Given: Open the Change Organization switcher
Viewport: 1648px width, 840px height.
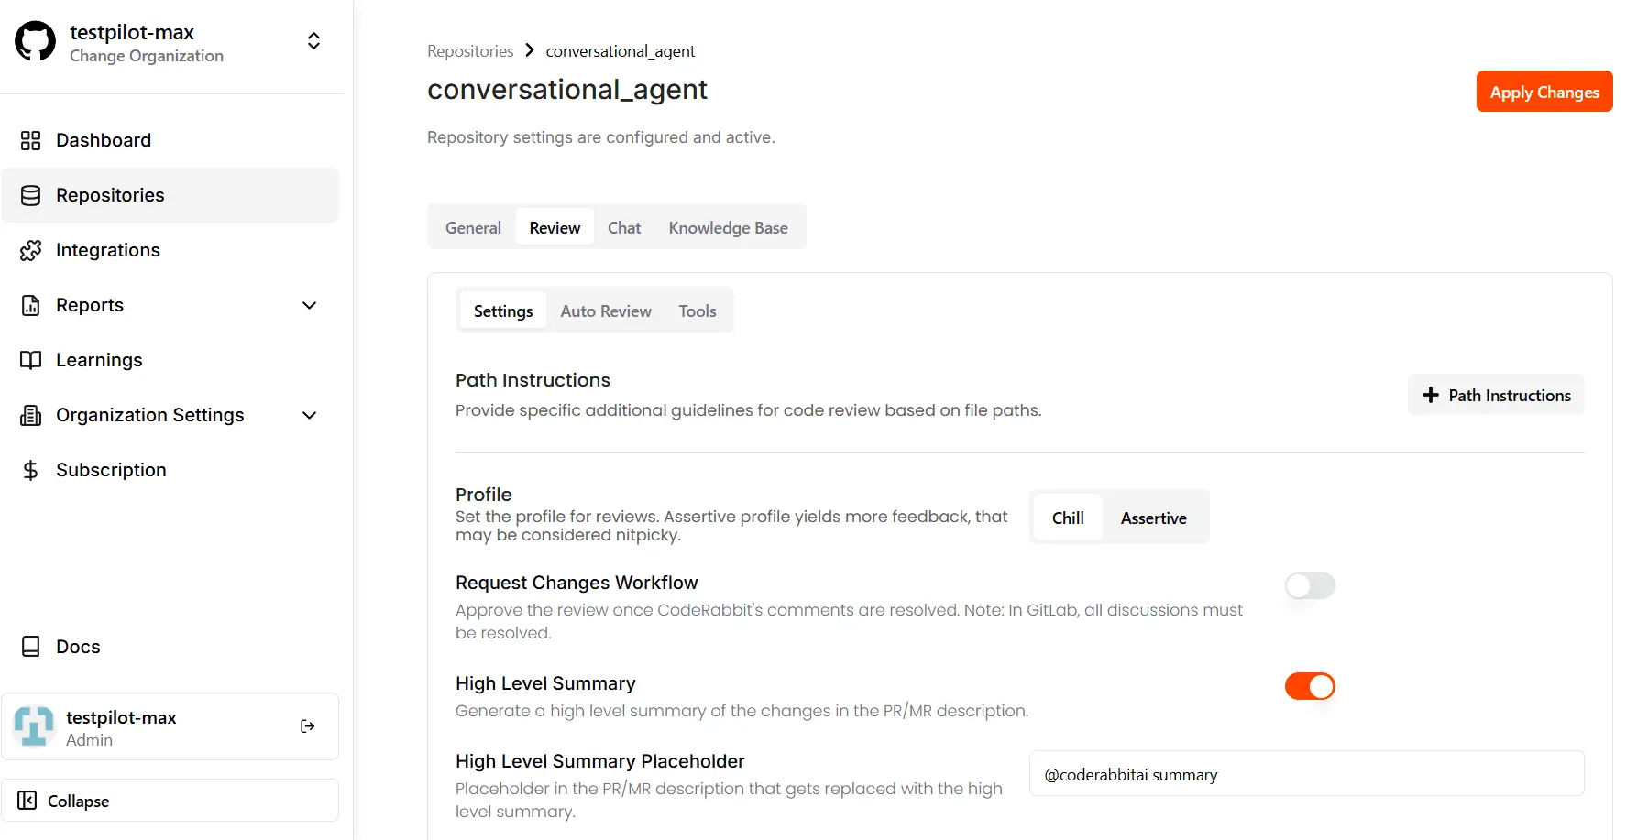Looking at the screenshot, I should 313,41.
